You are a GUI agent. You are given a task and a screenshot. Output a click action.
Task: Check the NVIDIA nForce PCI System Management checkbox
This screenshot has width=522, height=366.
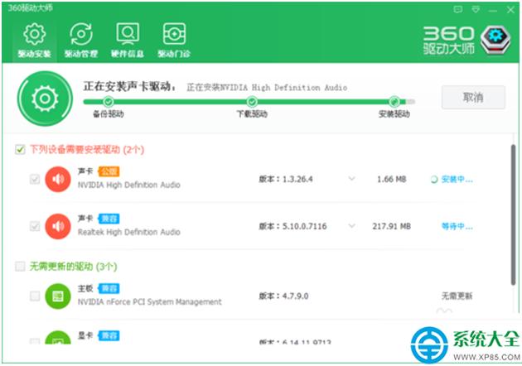pos(35,296)
